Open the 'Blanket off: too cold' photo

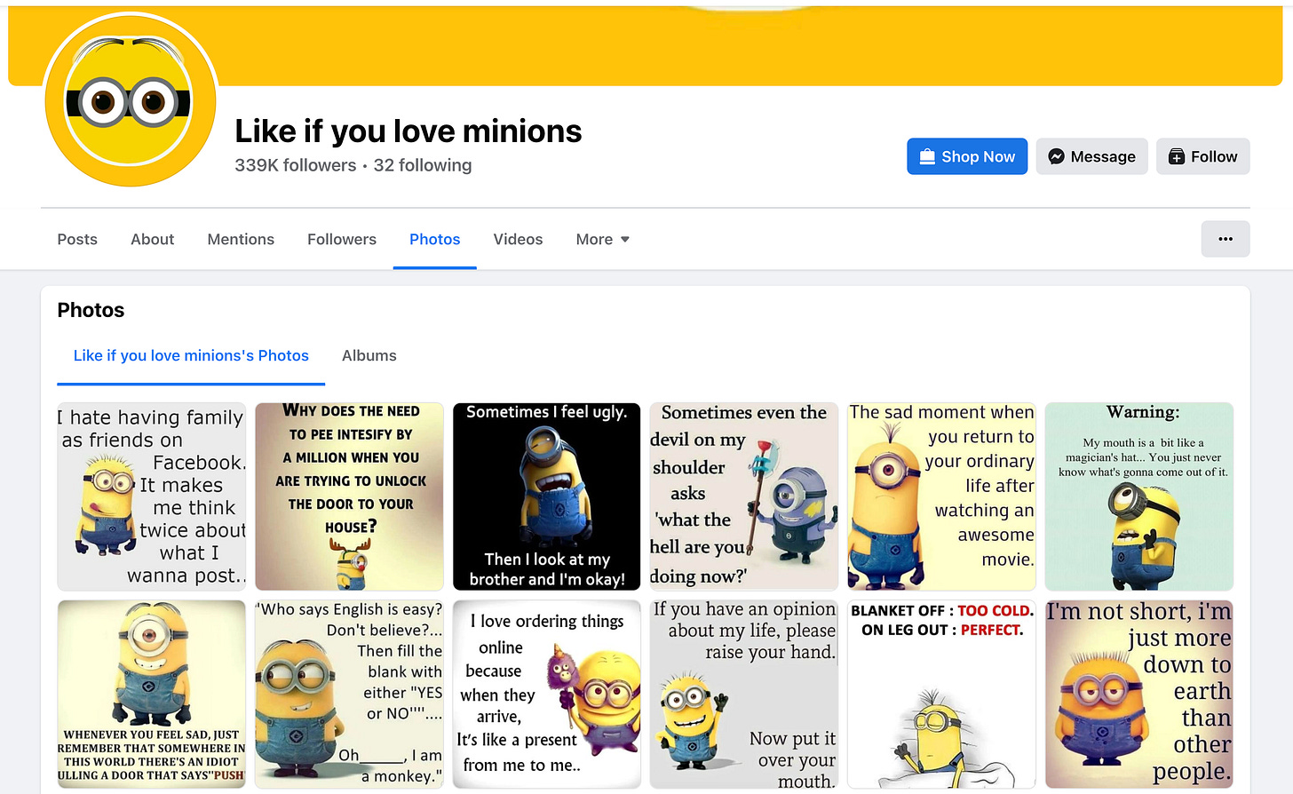click(941, 694)
